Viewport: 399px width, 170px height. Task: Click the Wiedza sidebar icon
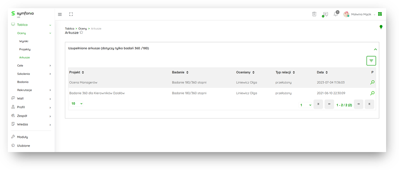click(x=13, y=124)
